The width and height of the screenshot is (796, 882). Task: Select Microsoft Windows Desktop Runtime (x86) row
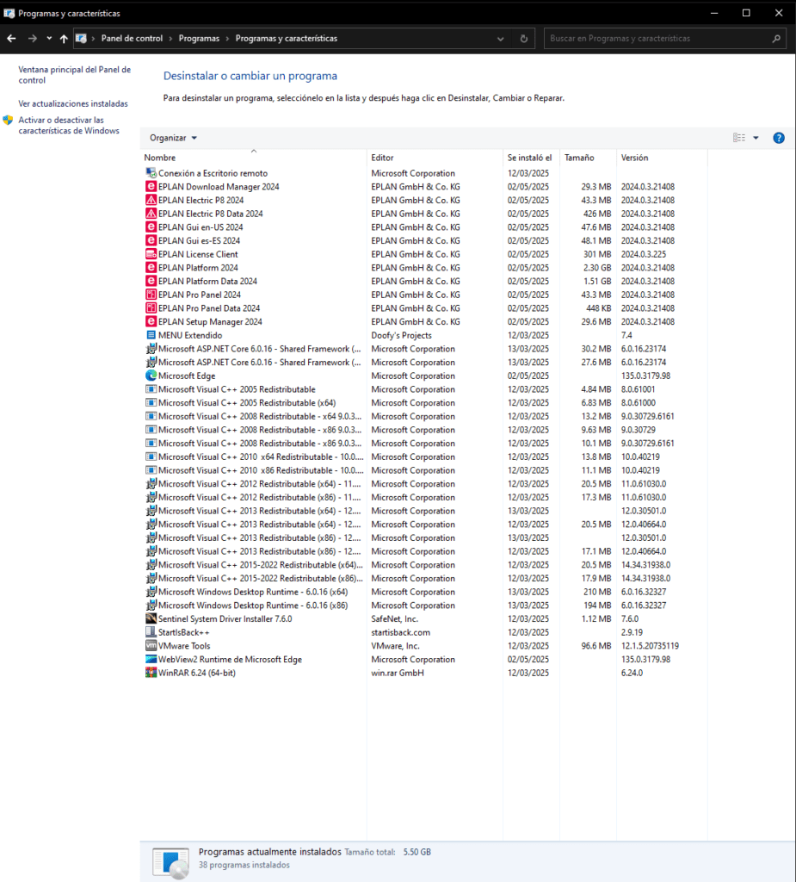point(424,606)
